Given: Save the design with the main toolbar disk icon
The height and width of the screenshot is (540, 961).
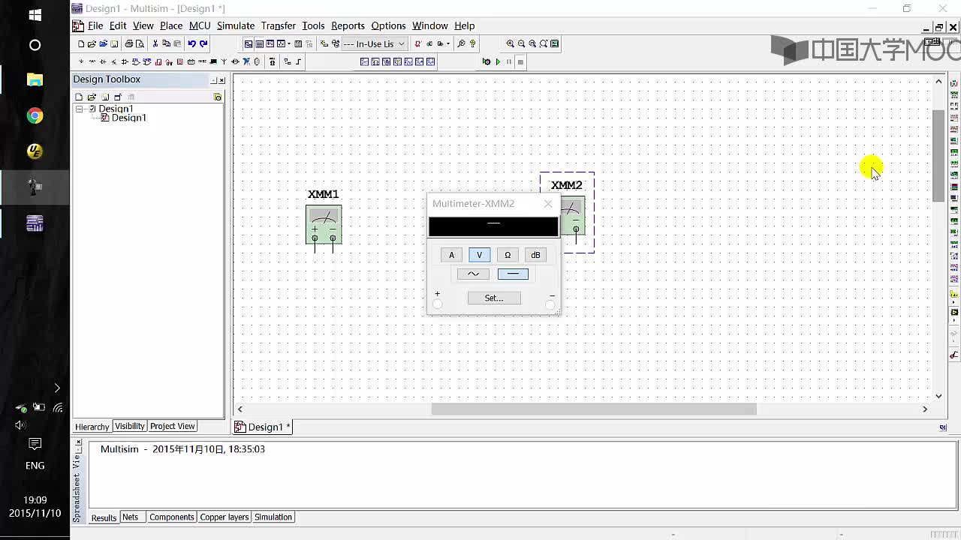Looking at the screenshot, I should coord(114,43).
